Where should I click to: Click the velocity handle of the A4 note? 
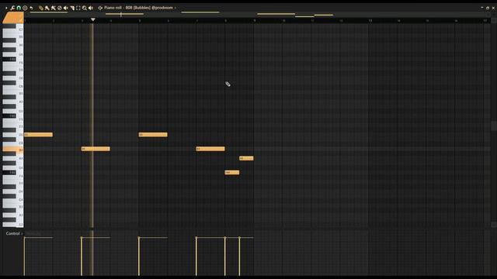tap(239, 238)
